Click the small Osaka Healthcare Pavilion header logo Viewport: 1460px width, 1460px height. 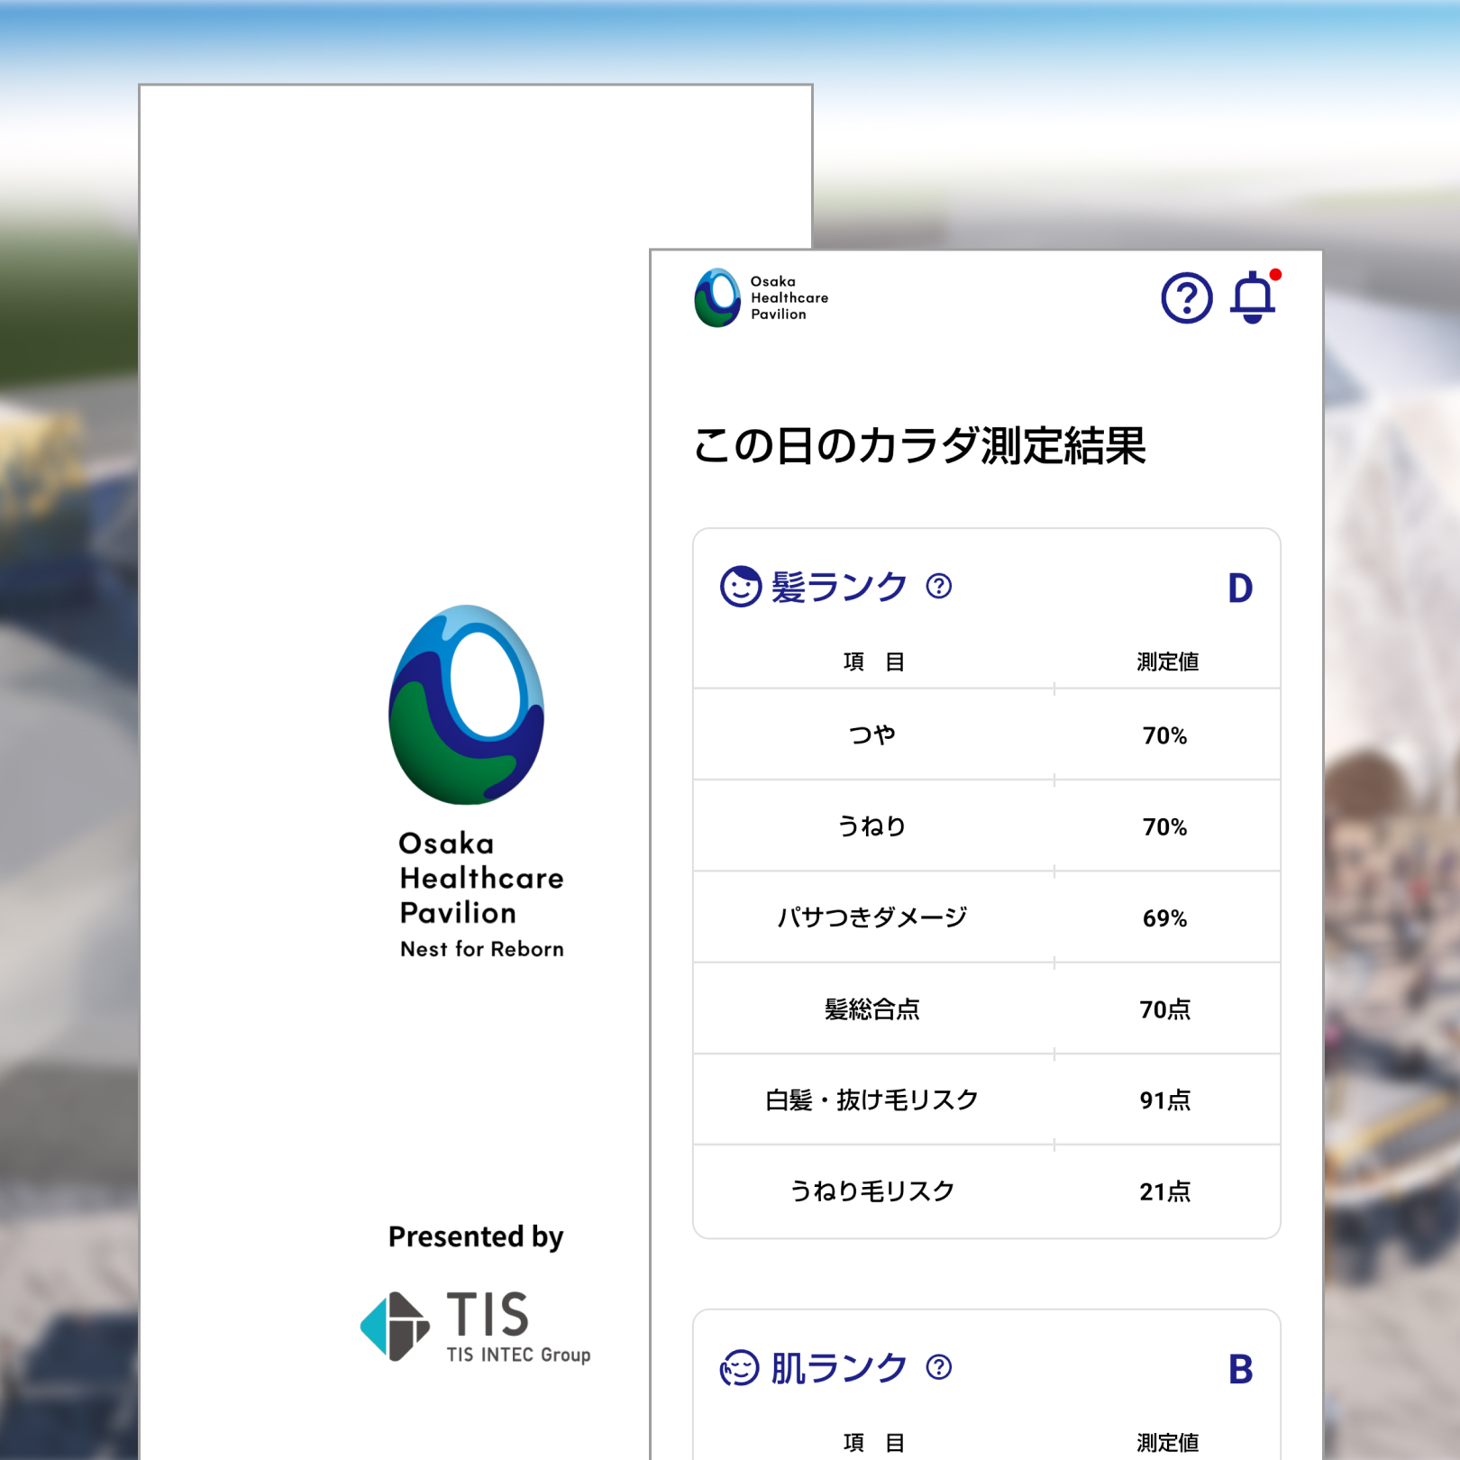(762, 297)
